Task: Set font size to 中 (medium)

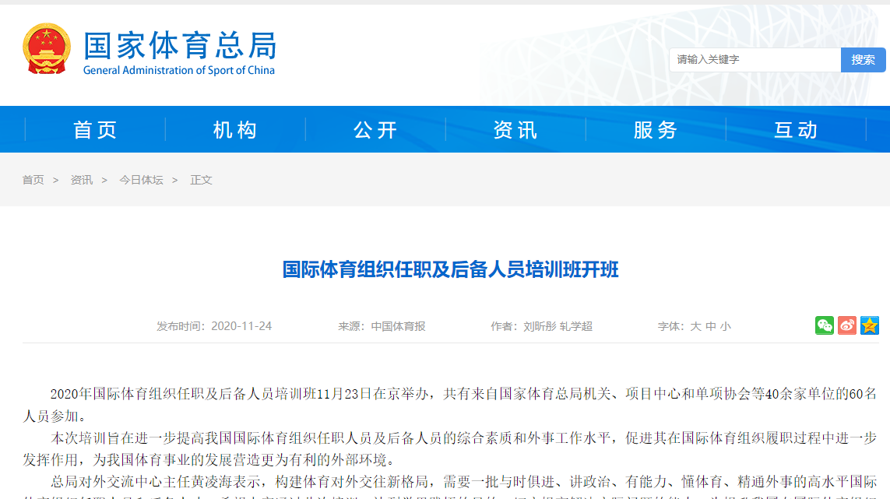Action: pos(710,326)
